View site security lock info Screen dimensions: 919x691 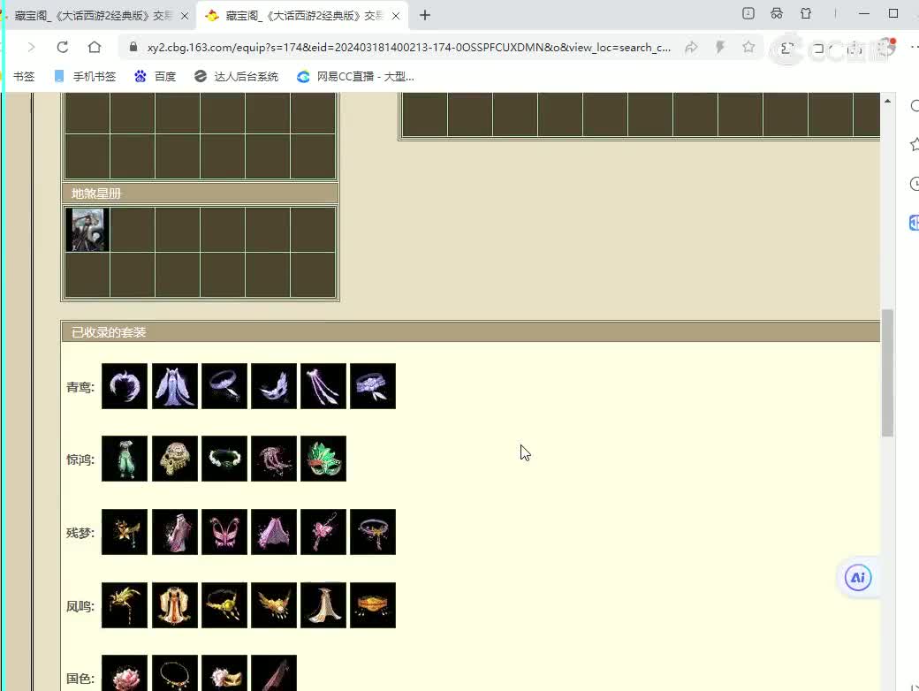click(133, 47)
